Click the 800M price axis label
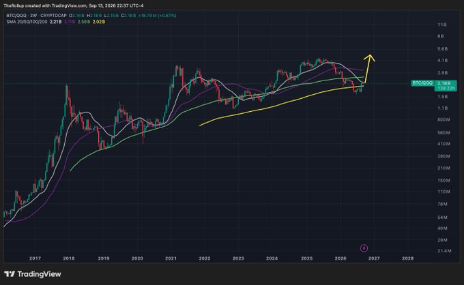Viewport: 464px width, 285px height. coord(444,120)
